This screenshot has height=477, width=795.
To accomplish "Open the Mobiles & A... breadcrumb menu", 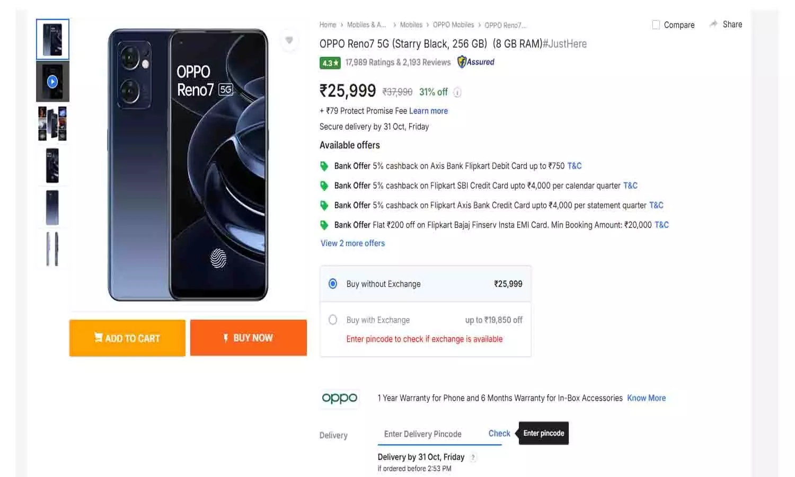I will (x=367, y=25).
